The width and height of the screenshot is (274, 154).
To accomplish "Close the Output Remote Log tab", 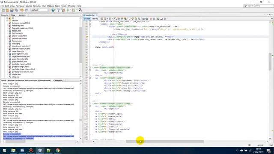I will [x=53, y=80].
